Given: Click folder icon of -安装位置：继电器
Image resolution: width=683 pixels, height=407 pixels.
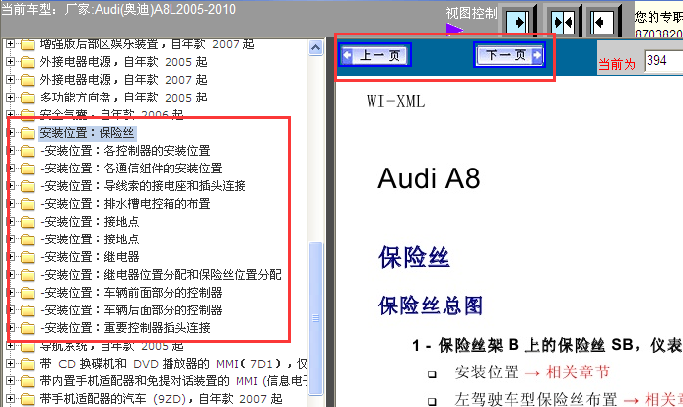Looking at the screenshot, I should coord(28,257).
